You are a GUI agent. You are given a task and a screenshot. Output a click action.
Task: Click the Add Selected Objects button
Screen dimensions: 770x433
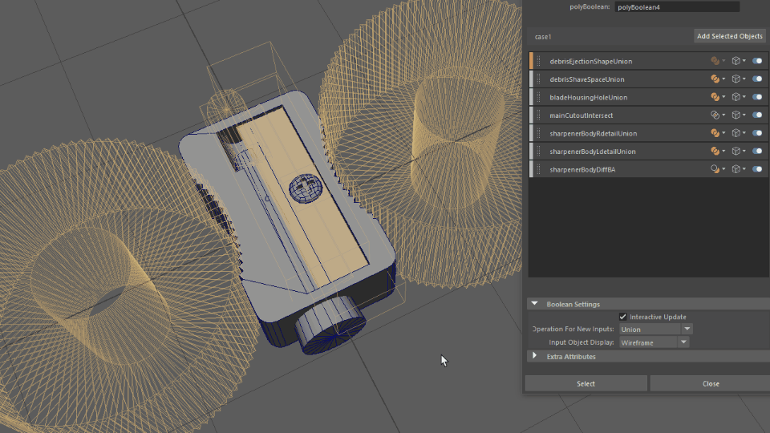[730, 36]
